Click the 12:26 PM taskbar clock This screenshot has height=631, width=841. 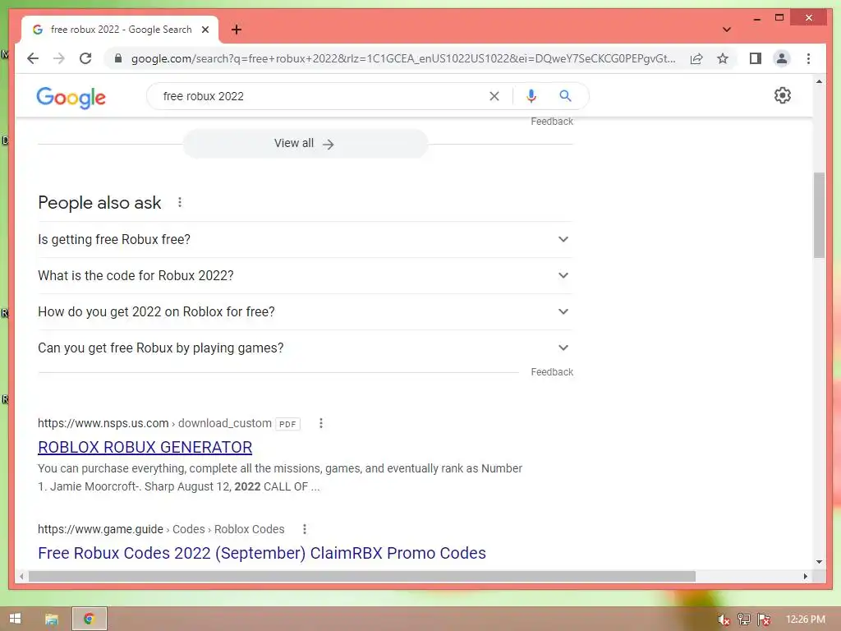coord(806,619)
